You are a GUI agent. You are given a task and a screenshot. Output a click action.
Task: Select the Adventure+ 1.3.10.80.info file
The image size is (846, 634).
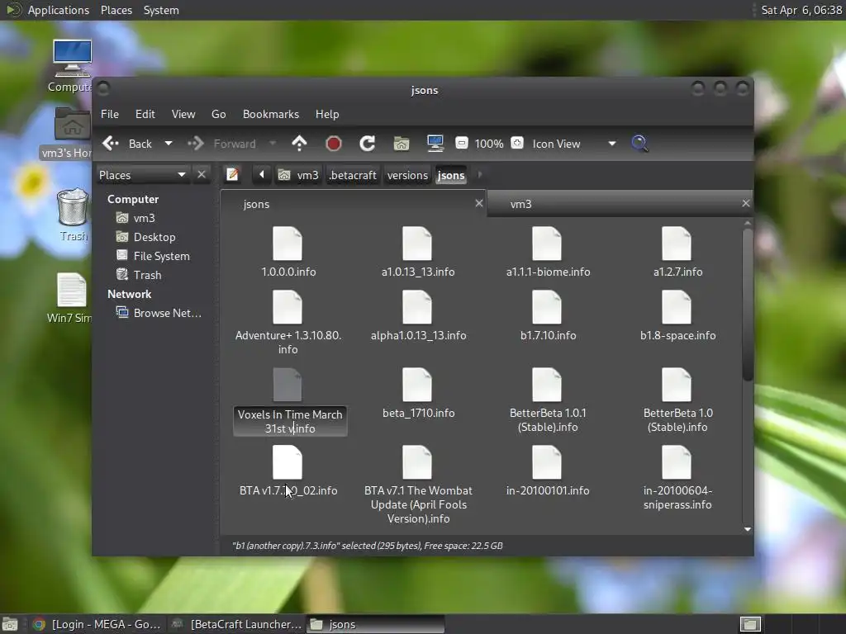pos(288,323)
